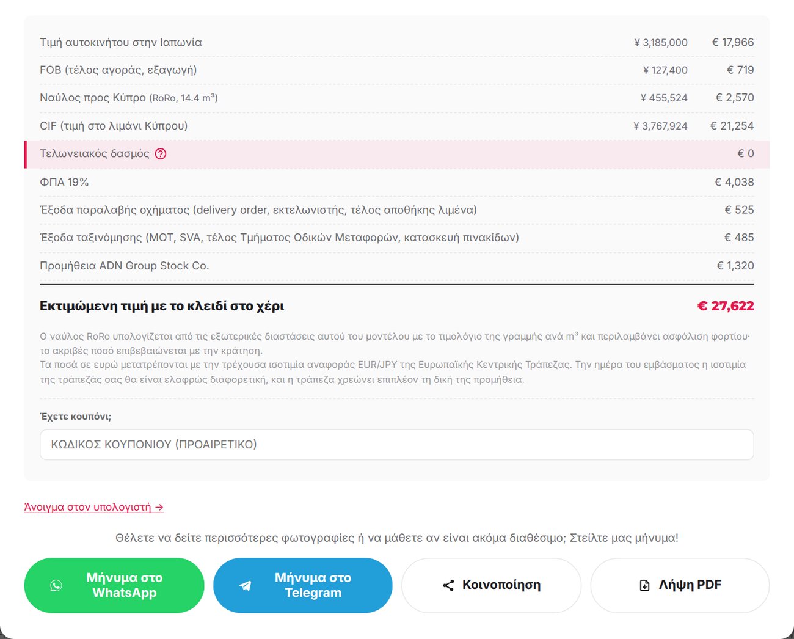Click the Telegram paper-plane icon
Image resolution: width=794 pixels, height=639 pixels.
coord(245,585)
